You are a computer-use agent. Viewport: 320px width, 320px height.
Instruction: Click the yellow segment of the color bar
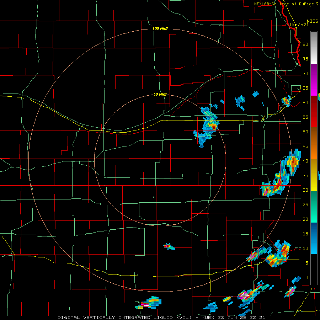coord(314,175)
